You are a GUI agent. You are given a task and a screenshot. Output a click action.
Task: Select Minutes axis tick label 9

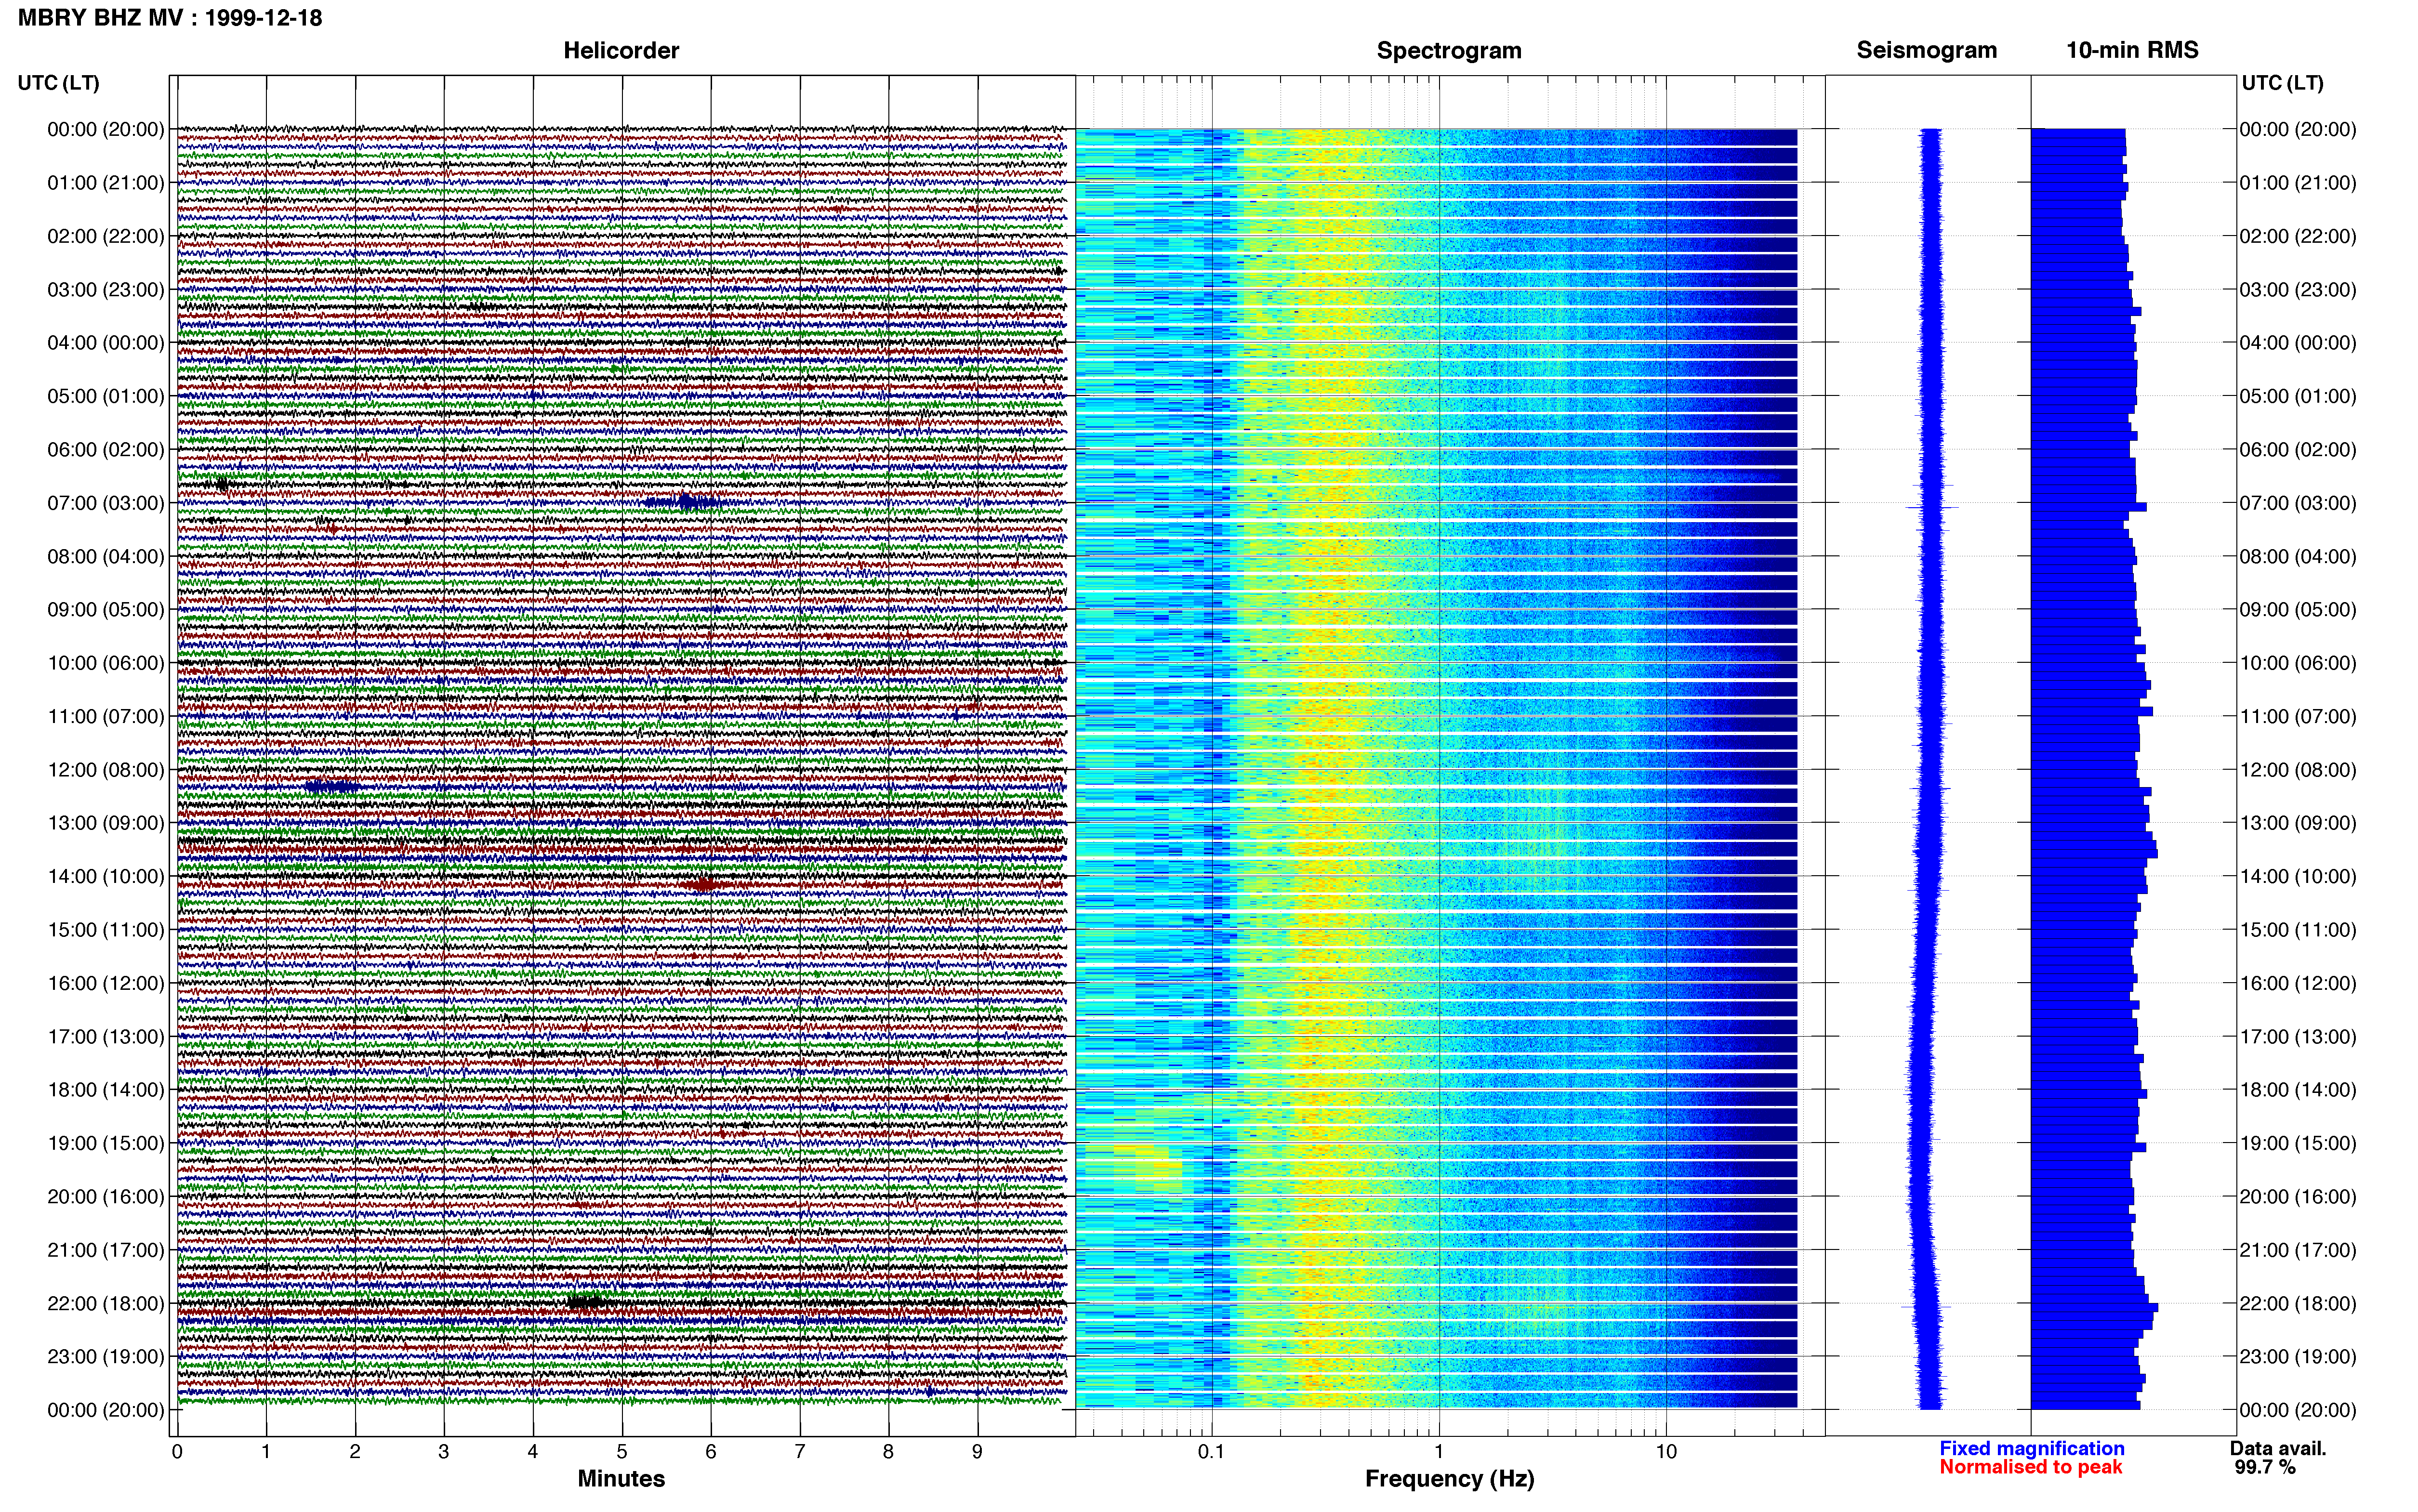[977, 1452]
